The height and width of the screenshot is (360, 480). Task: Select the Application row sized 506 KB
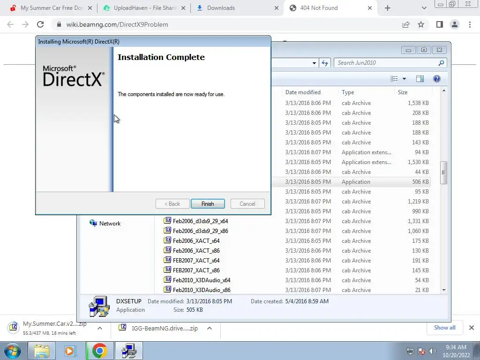click(x=351, y=181)
